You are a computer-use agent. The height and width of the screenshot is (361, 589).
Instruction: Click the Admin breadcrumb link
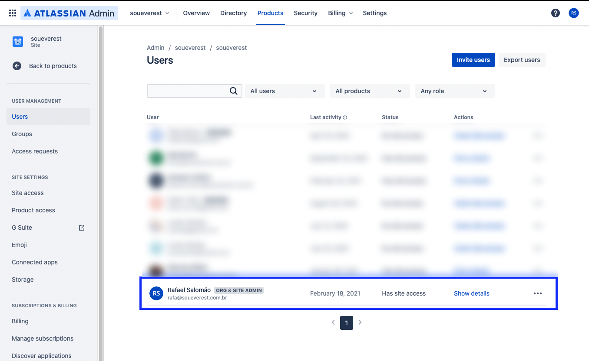coord(156,48)
